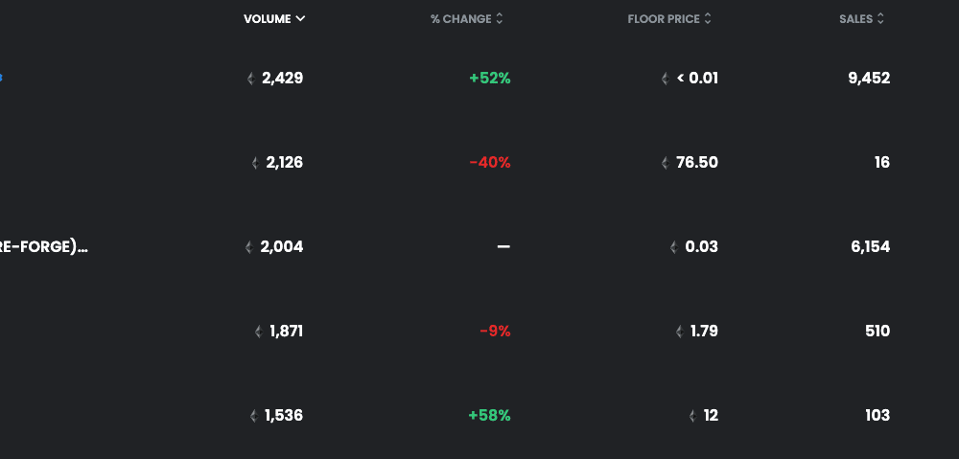The width and height of the screenshot is (959, 459).
Task: Sort by Floor Price column header
Action: coord(669,19)
